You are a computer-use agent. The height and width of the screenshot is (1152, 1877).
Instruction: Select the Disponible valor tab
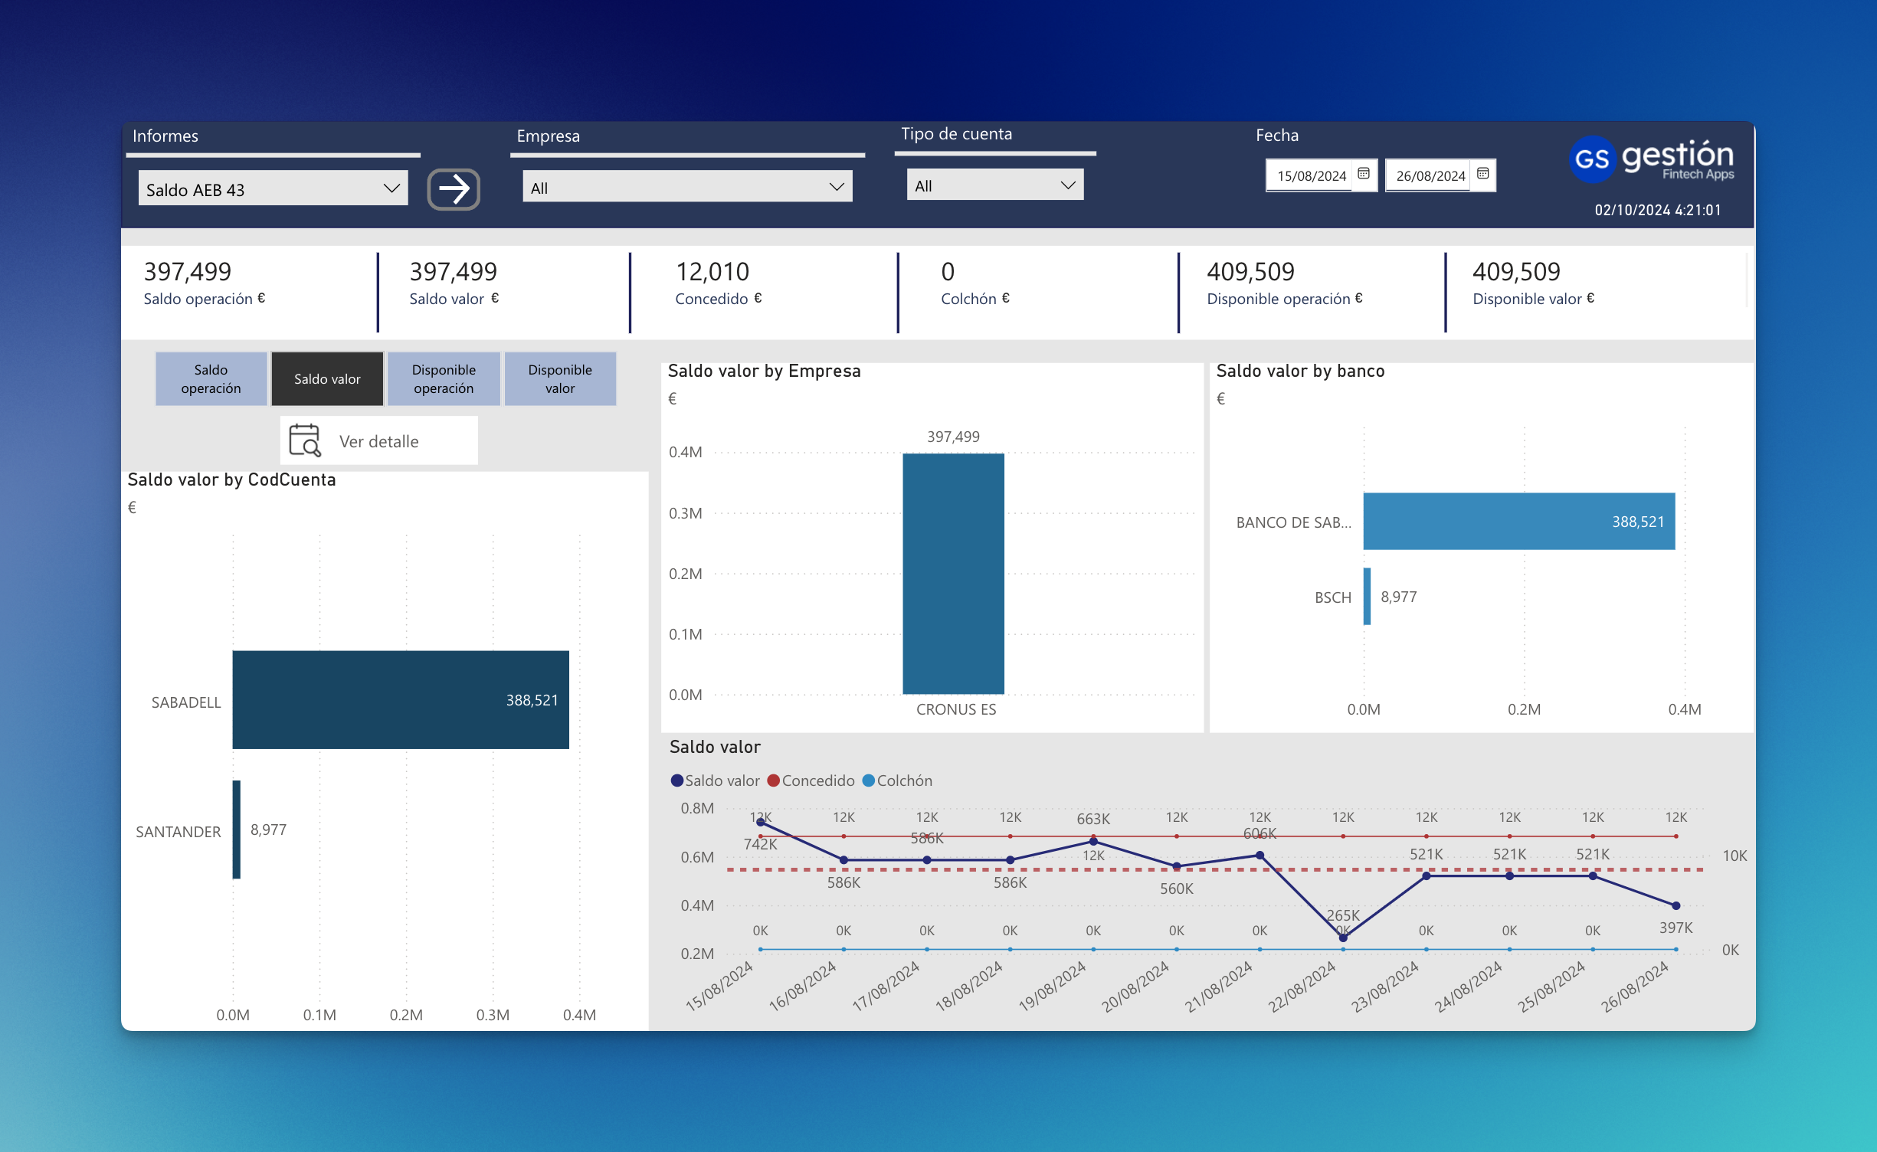click(x=560, y=379)
